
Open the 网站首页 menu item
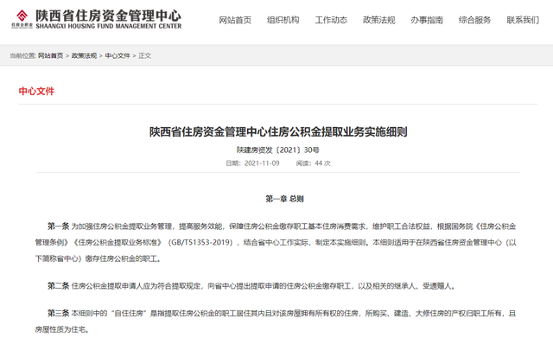(x=235, y=20)
